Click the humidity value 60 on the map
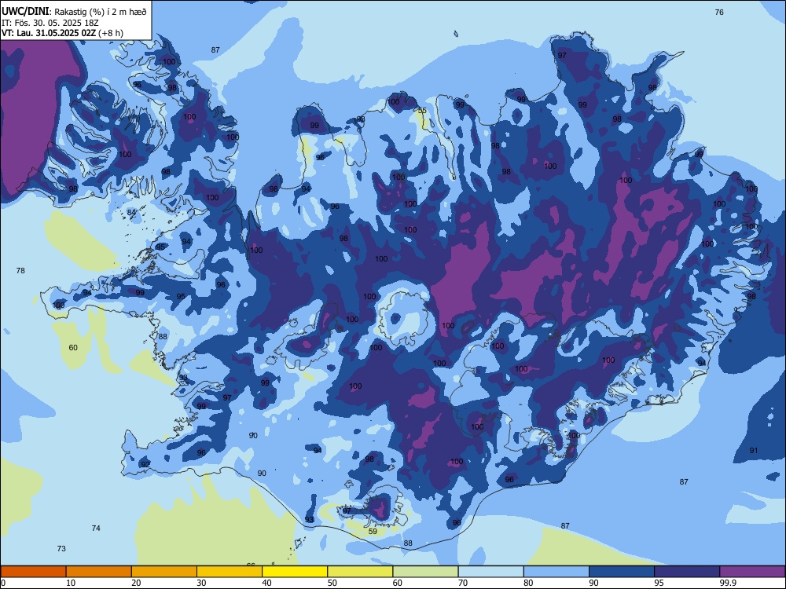This screenshot has height=589, width=786. [73, 348]
